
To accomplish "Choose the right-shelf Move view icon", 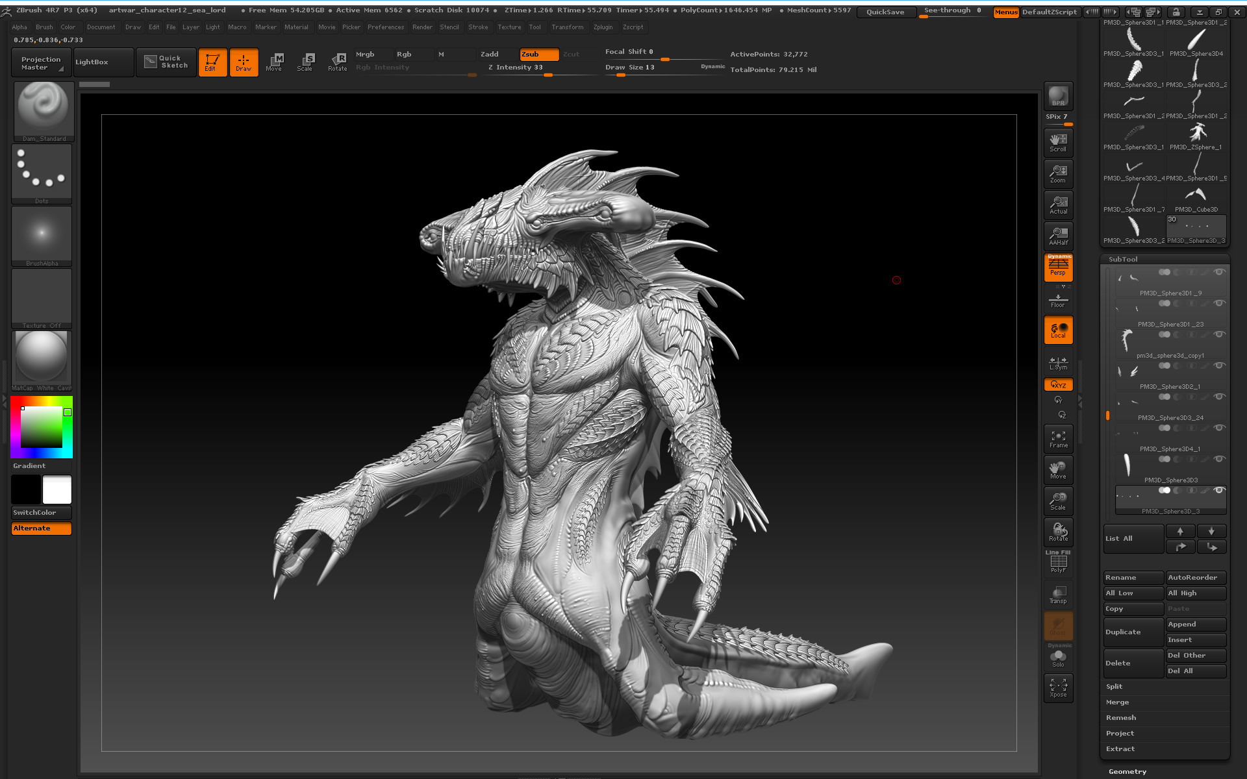I will pos(1058,469).
